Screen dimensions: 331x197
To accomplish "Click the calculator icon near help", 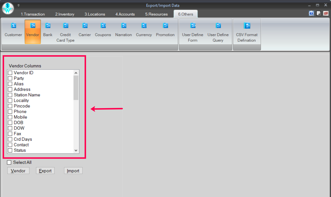I will point(318,13).
